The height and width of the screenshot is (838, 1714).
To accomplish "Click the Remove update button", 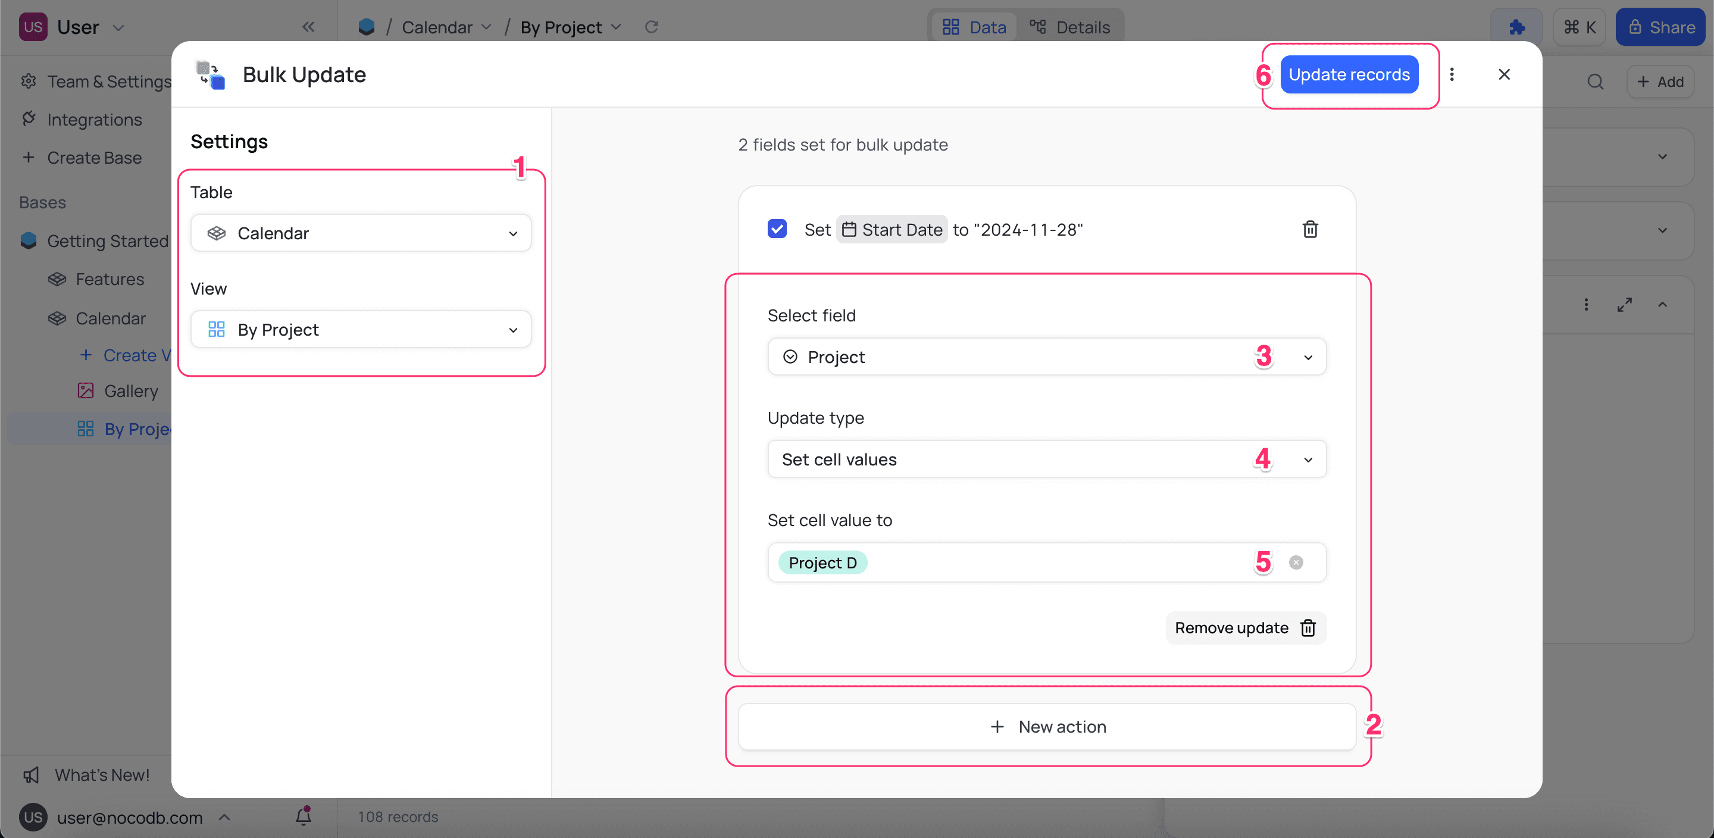I will click(x=1245, y=628).
